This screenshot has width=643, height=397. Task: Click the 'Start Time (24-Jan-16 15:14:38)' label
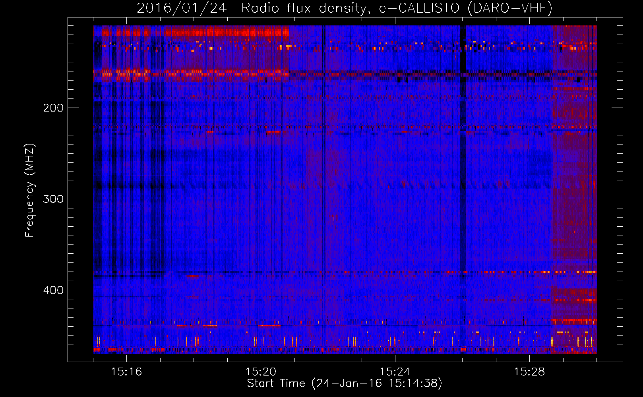pyautogui.click(x=345, y=384)
